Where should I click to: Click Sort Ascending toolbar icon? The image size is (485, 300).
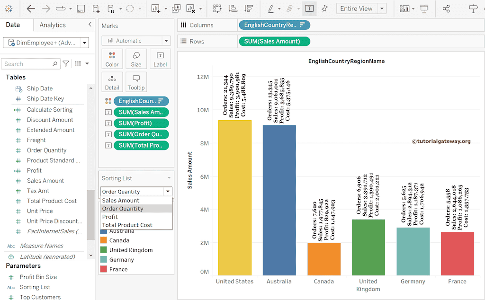click(x=233, y=9)
